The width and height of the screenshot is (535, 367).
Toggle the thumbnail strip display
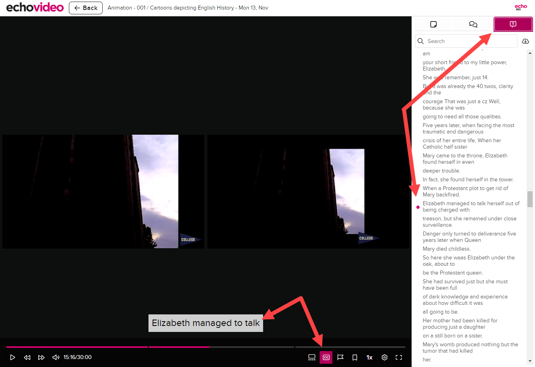point(312,357)
